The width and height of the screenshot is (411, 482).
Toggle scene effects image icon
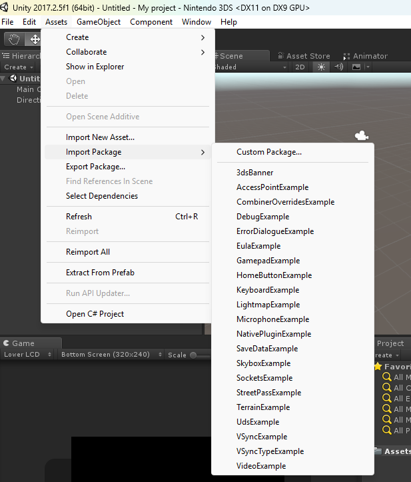tap(356, 67)
